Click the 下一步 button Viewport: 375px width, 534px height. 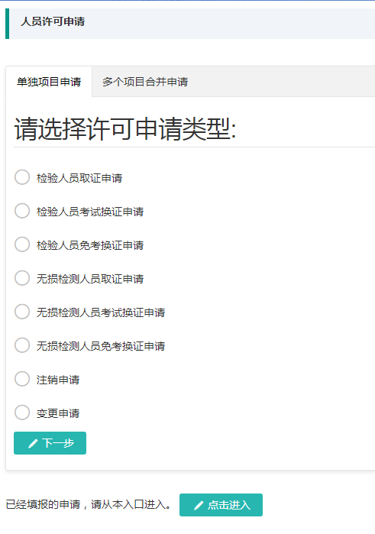(x=50, y=443)
